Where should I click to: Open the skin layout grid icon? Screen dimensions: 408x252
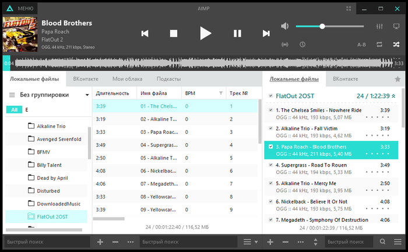pyautogui.click(x=349, y=9)
